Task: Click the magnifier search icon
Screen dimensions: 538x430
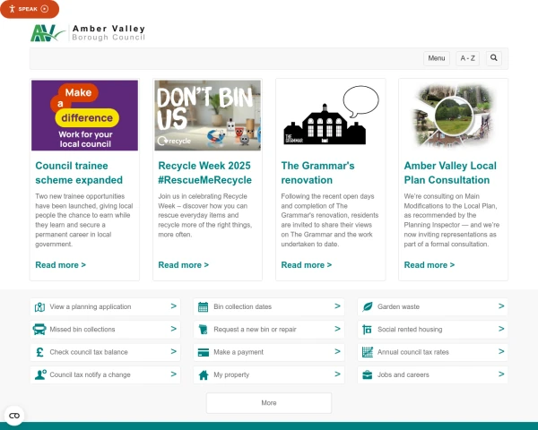Action: (x=494, y=58)
